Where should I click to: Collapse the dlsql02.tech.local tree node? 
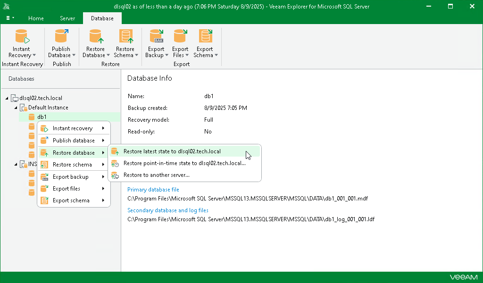7,98
